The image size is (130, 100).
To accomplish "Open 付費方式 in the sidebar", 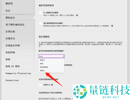I will tap(18, 39).
